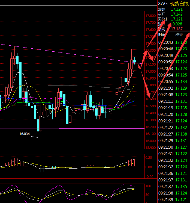Screen dimensions: 190x203
Task: Select the 09:21:30 timestamp
Action: pos(166,147)
